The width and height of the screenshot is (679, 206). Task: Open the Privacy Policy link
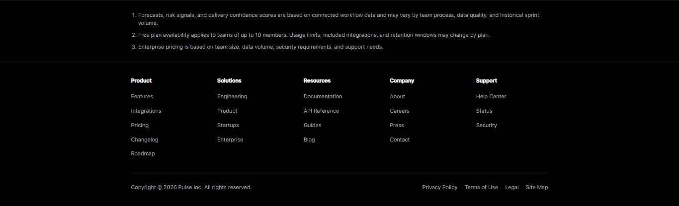pos(439,187)
